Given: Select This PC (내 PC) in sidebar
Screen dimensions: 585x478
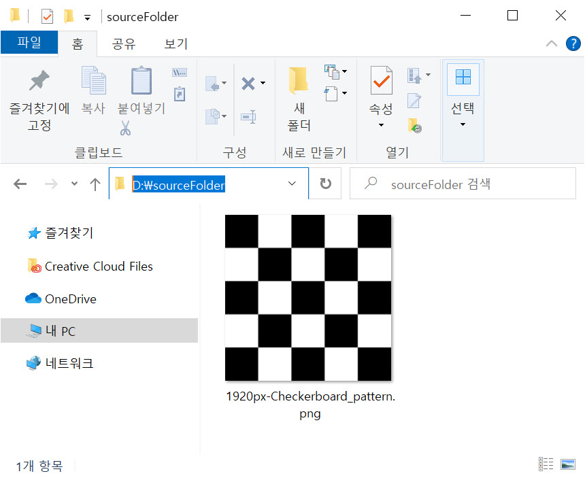Looking at the screenshot, I should (x=99, y=330).
